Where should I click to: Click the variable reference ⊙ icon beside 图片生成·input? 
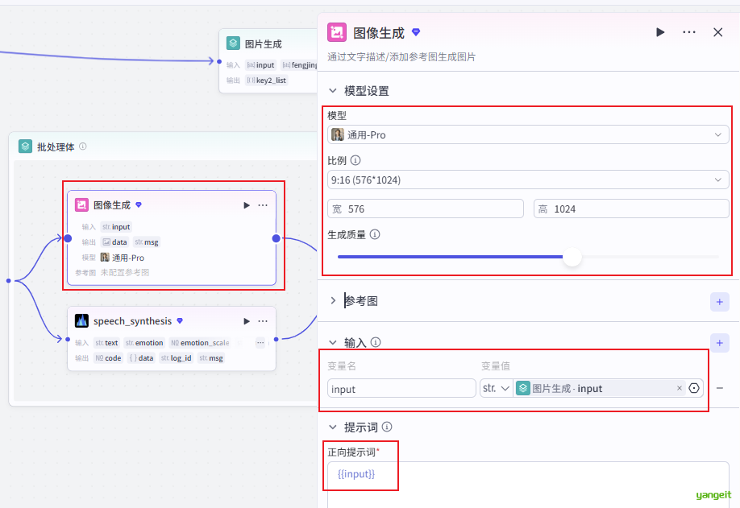694,388
